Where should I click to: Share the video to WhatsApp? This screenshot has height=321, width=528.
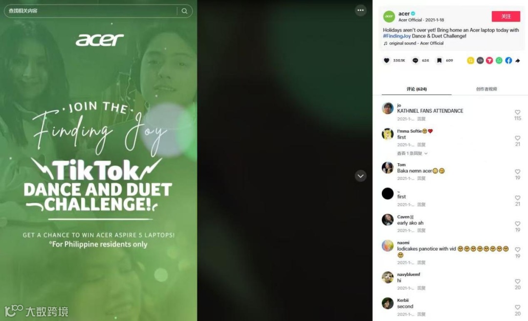click(499, 60)
